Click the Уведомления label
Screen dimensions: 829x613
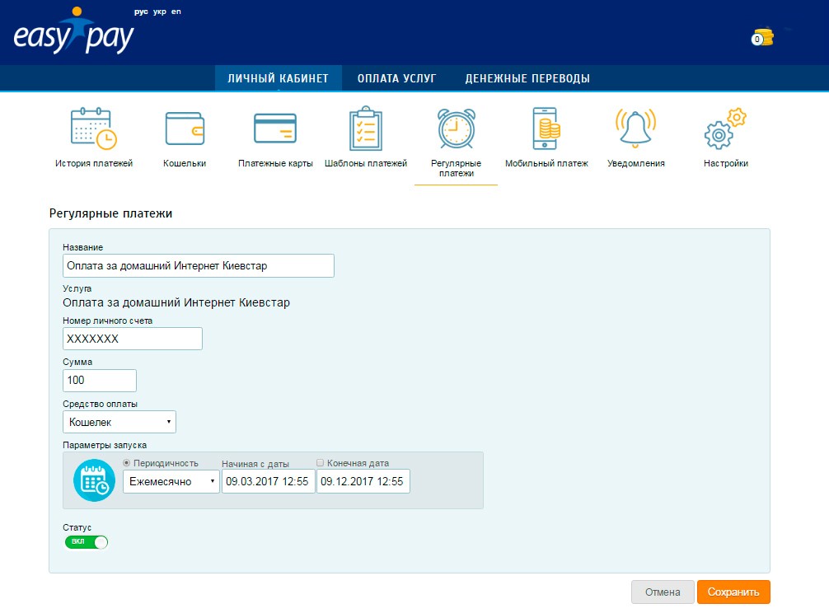(x=635, y=163)
